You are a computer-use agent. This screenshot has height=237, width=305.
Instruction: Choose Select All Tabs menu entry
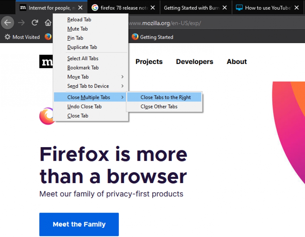pos(91,58)
